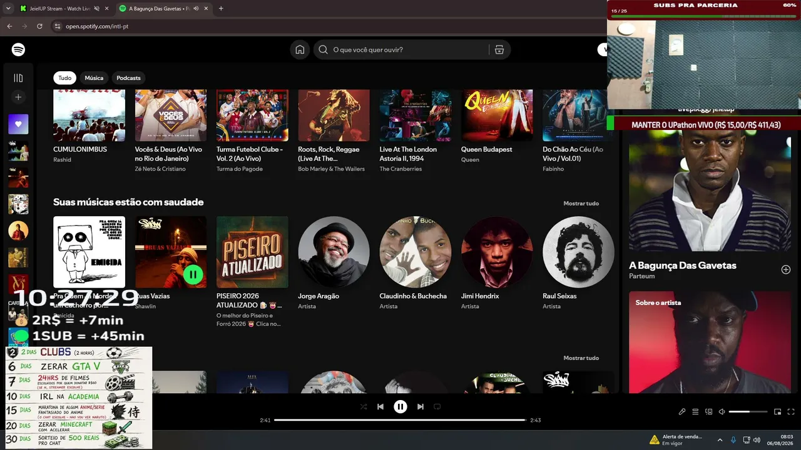Go back to the previous track

pyautogui.click(x=380, y=407)
